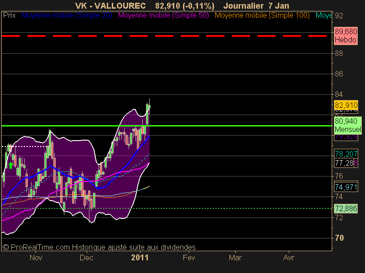Click the 'Prix' legend label
Screen dimensions: 365x273
[x=9, y=15]
